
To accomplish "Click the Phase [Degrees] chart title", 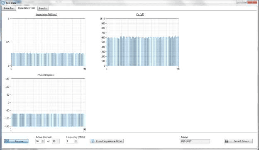I will 46,75.
